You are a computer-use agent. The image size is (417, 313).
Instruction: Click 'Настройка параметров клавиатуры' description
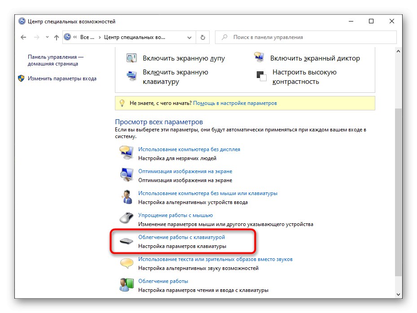182,246
